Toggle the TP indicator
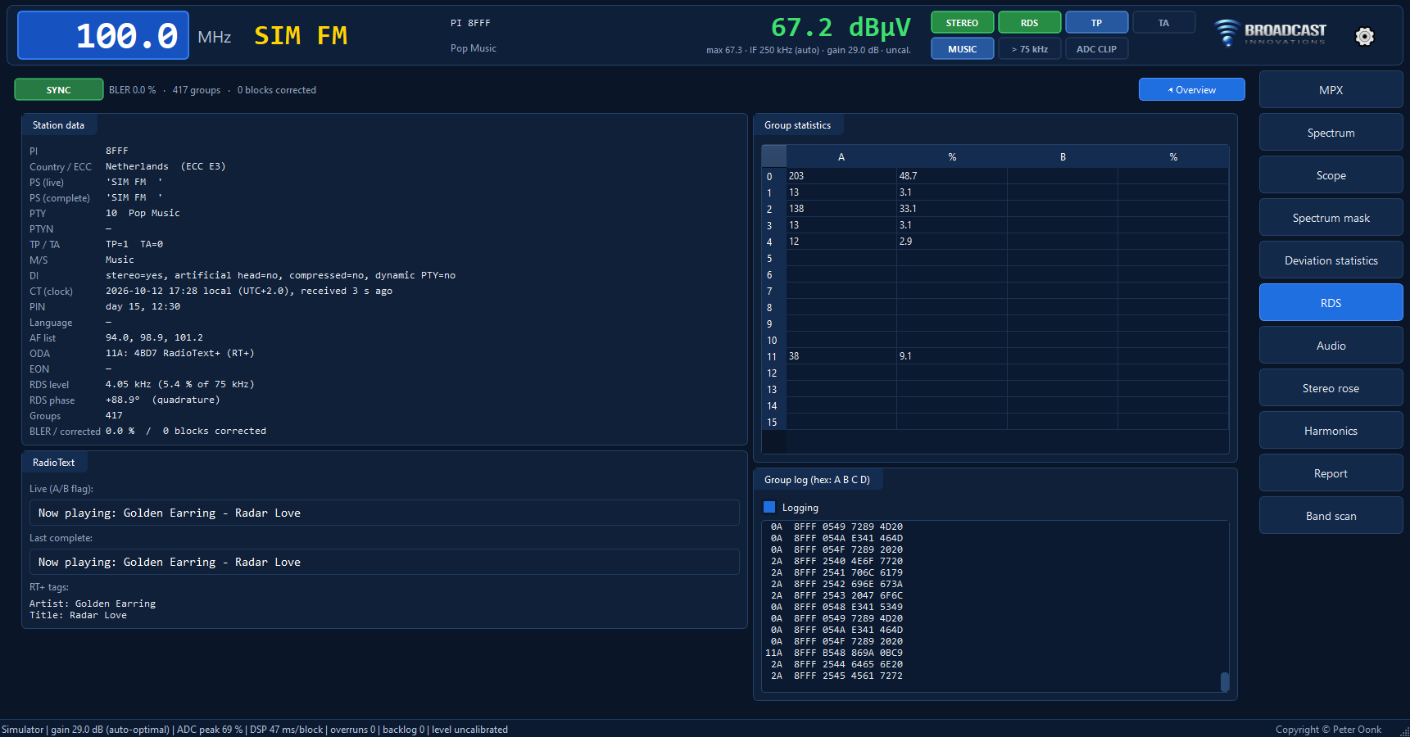Screen dimensions: 1410x737 tap(1096, 23)
